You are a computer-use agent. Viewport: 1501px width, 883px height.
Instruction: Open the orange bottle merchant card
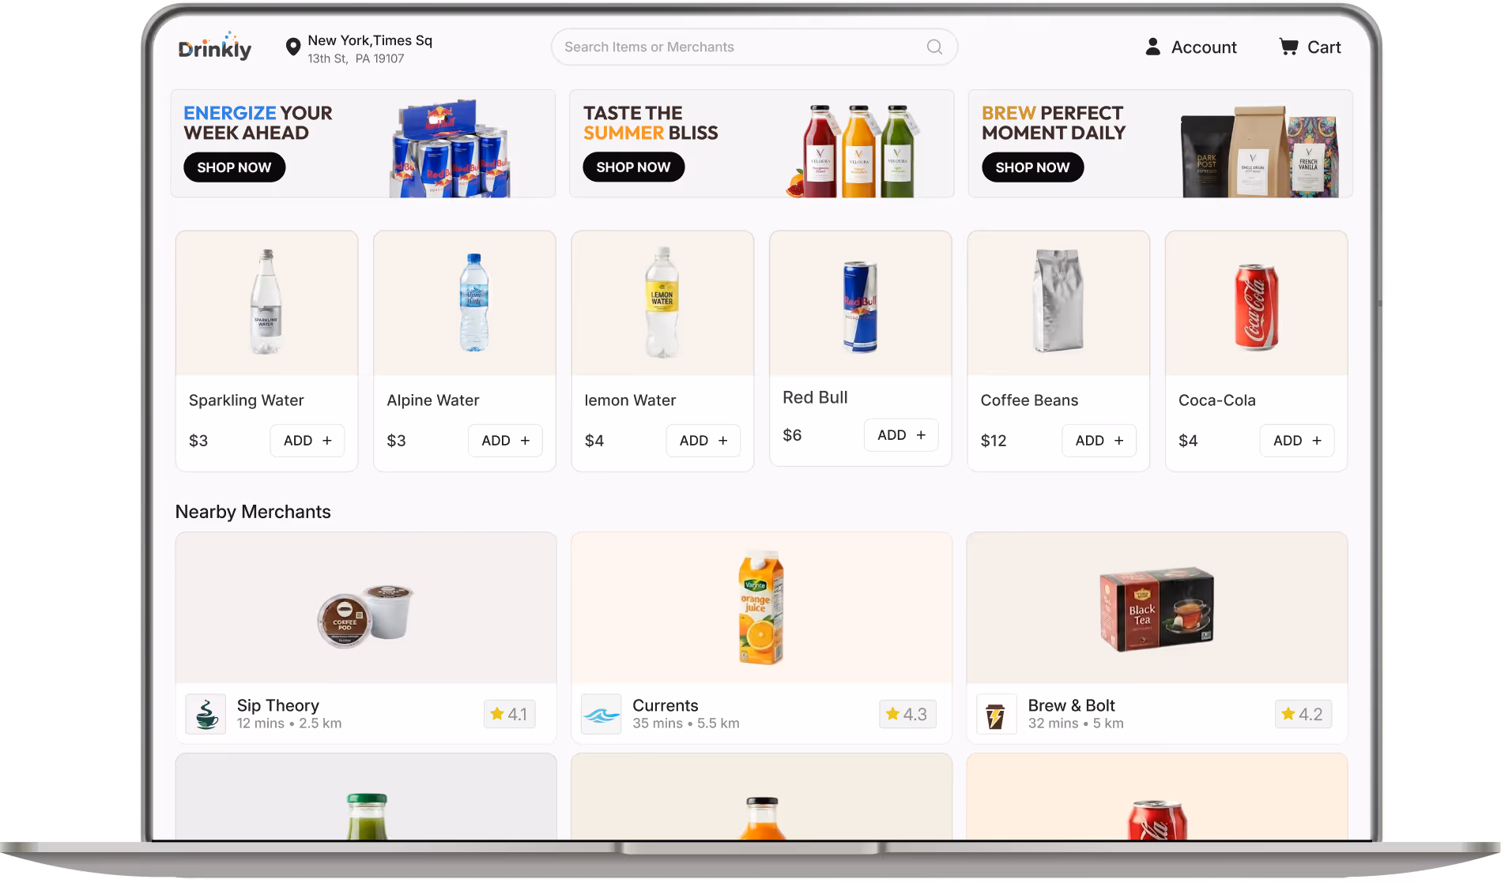762,796
